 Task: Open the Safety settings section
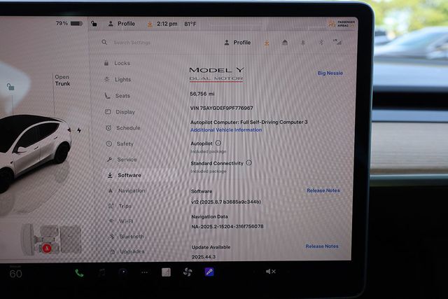click(x=125, y=144)
